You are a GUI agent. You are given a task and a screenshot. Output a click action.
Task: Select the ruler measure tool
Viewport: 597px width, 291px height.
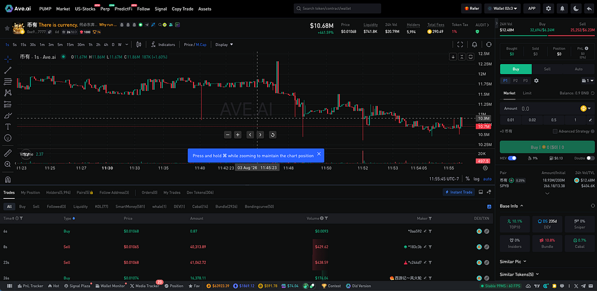click(x=8, y=153)
